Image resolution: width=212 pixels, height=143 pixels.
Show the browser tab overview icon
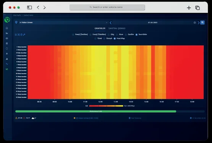[197, 8]
